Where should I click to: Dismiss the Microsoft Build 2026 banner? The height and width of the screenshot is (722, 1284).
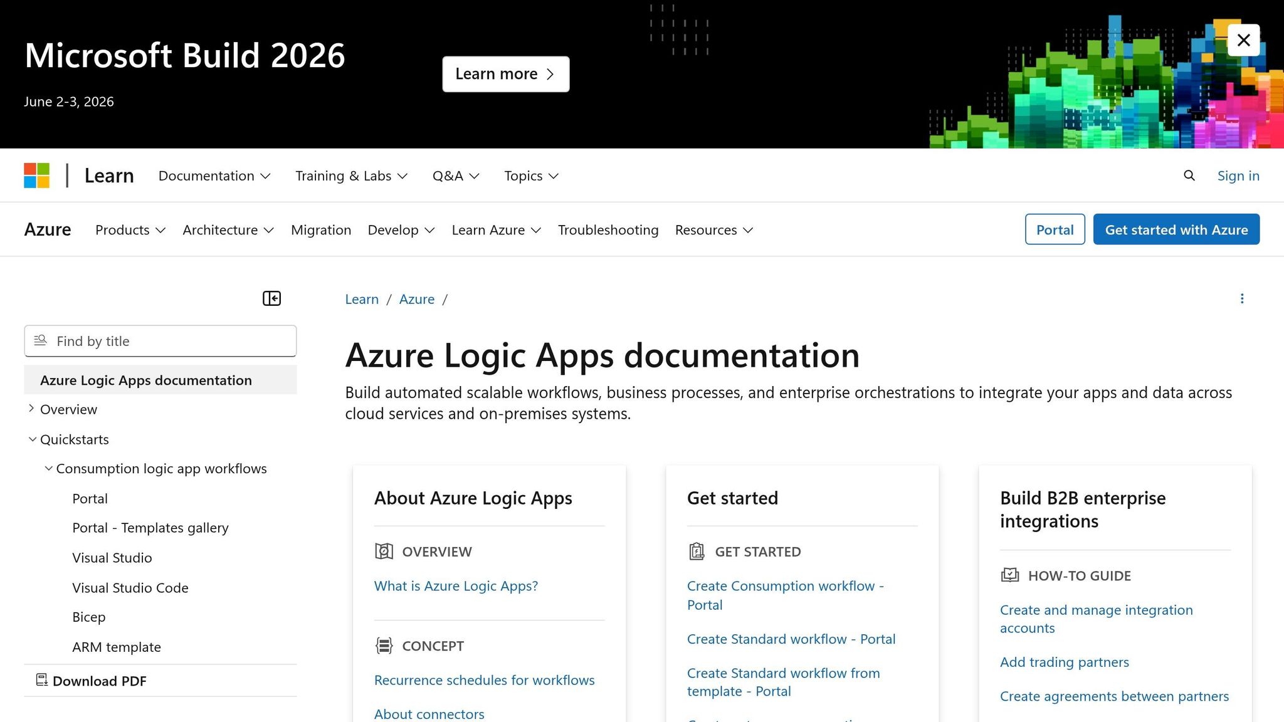pyautogui.click(x=1243, y=39)
